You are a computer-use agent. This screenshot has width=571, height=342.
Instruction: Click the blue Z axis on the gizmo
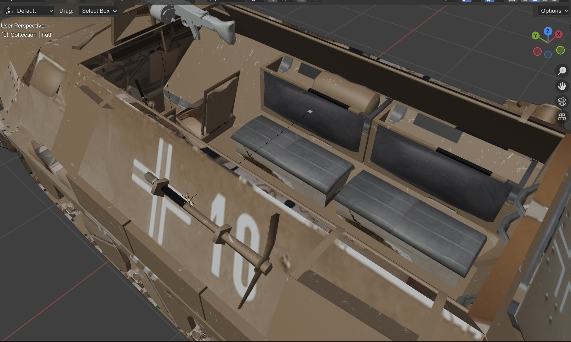[x=548, y=31]
